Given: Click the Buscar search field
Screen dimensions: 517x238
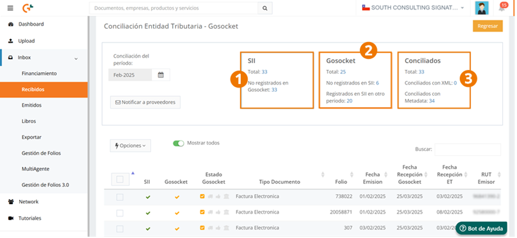Looking at the screenshot, I should pos(468,150).
